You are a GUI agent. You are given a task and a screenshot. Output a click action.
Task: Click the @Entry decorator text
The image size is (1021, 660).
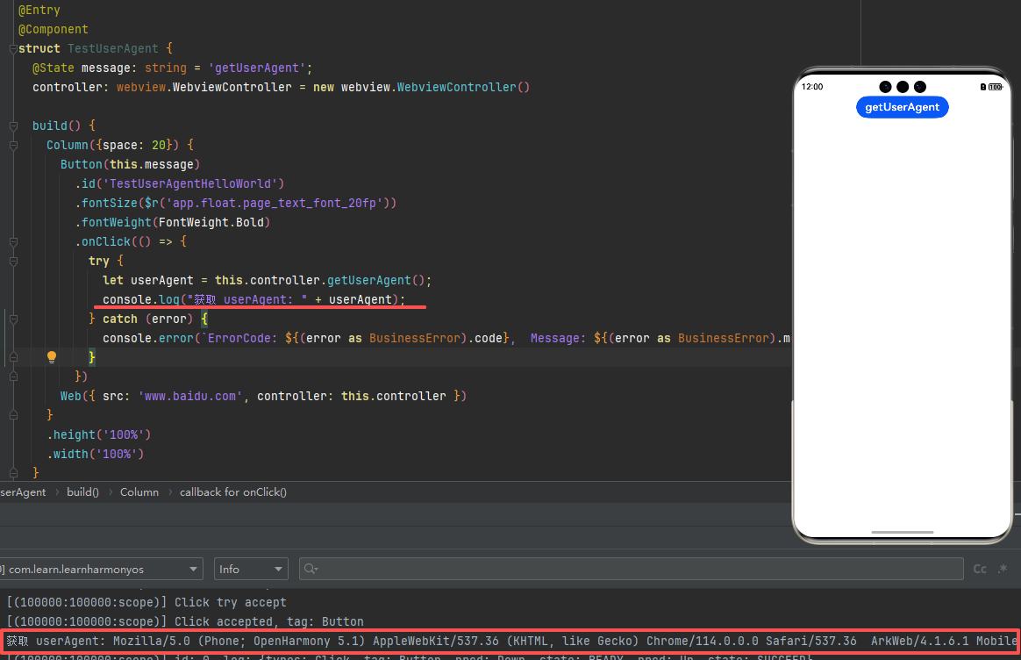pos(39,10)
